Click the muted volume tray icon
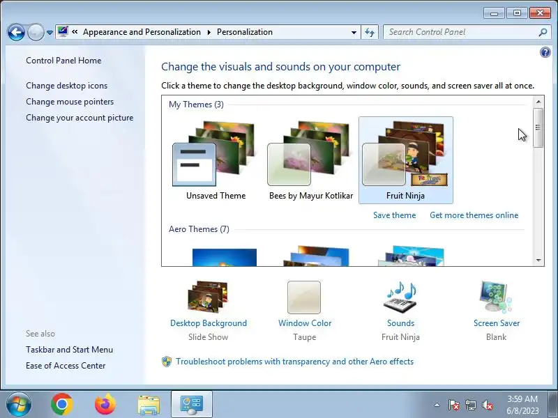Image resolution: width=558 pixels, height=418 pixels. point(487,405)
